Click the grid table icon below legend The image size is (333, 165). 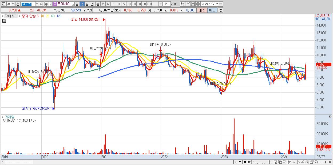4,21
